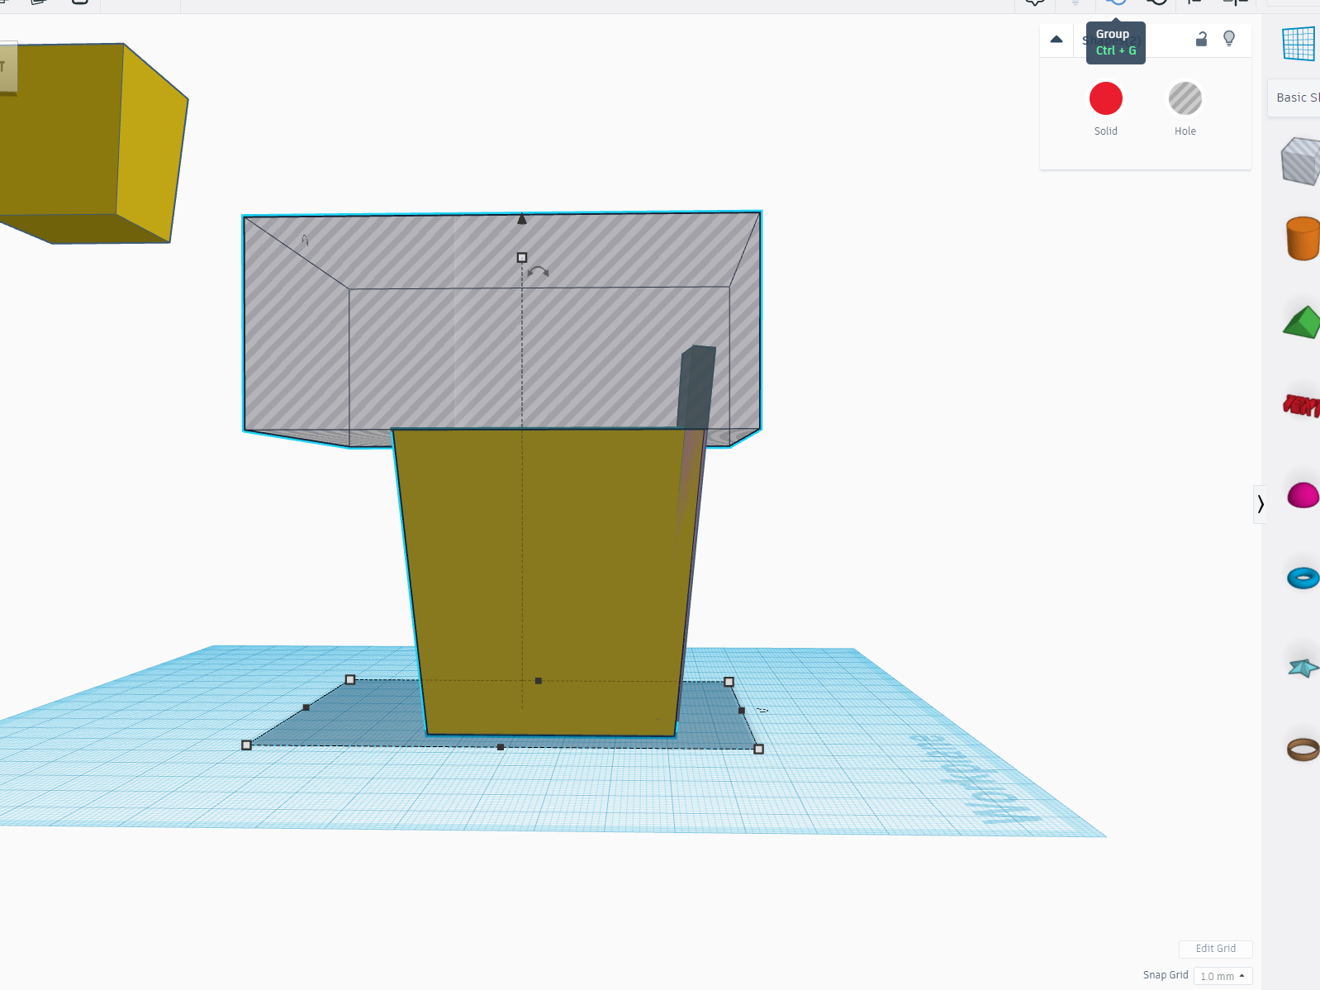This screenshot has height=990, width=1320.
Task: Pick the red Text shape
Action: (1302, 405)
